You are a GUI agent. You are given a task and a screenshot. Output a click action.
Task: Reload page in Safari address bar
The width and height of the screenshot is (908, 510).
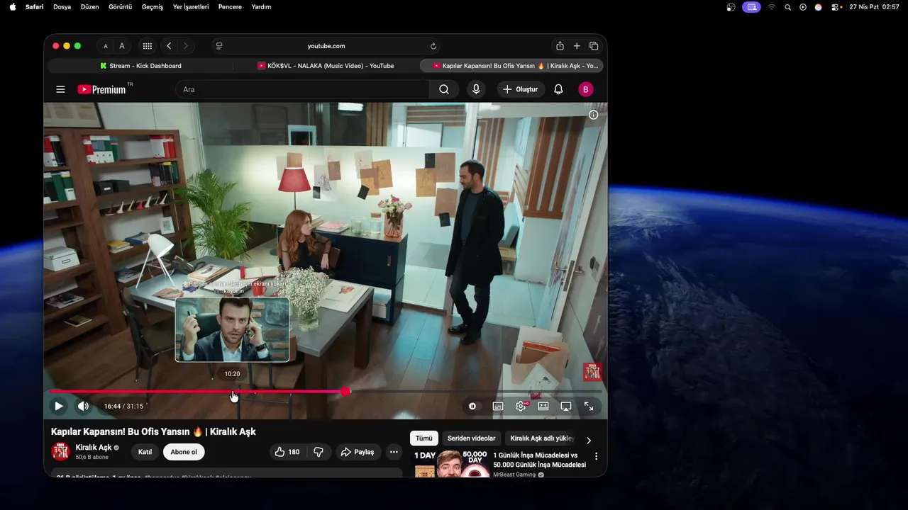pos(433,46)
